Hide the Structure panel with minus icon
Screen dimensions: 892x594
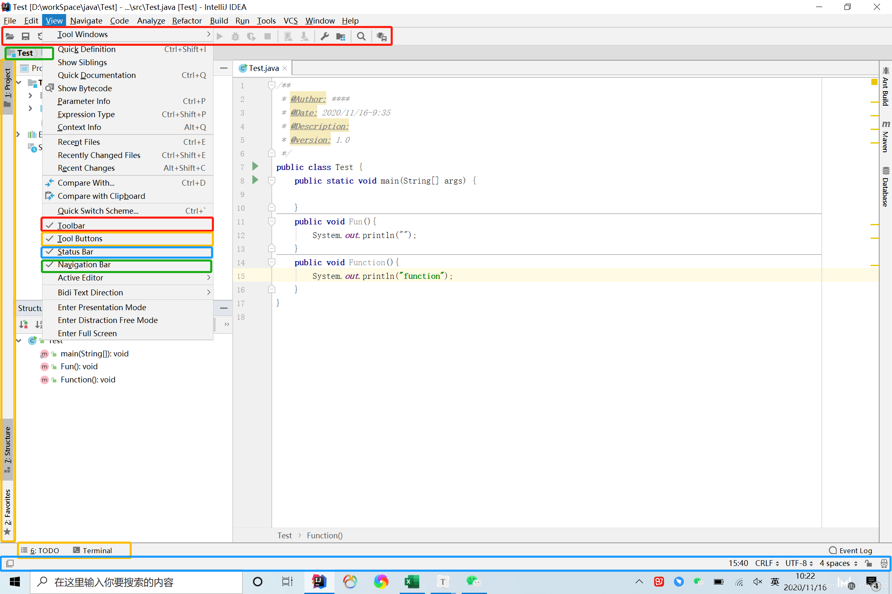pyautogui.click(x=224, y=308)
